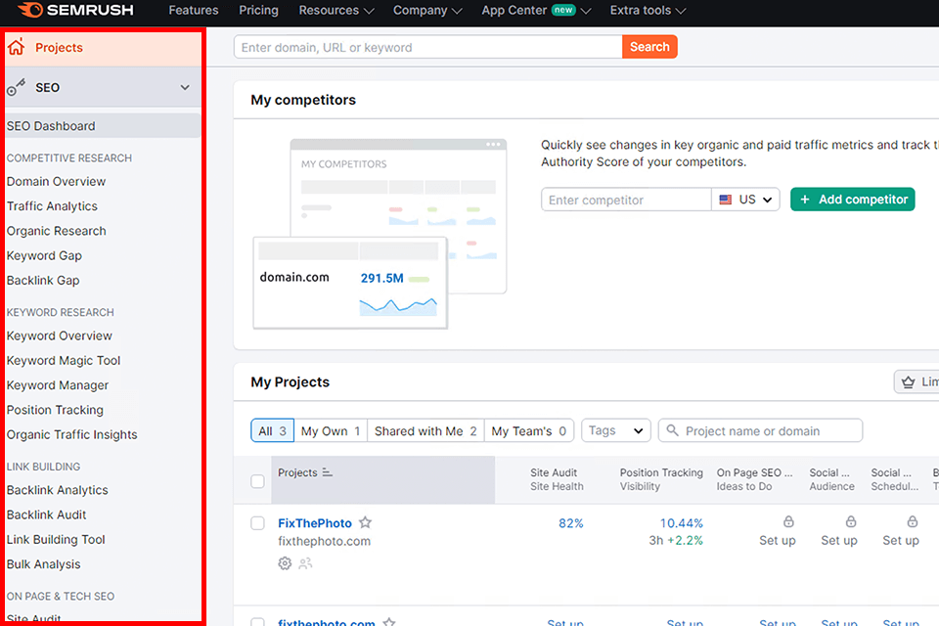Viewport: 939px width, 626px height.
Task: Set up FixThePhoto Social Scheduling
Action: [901, 540]
